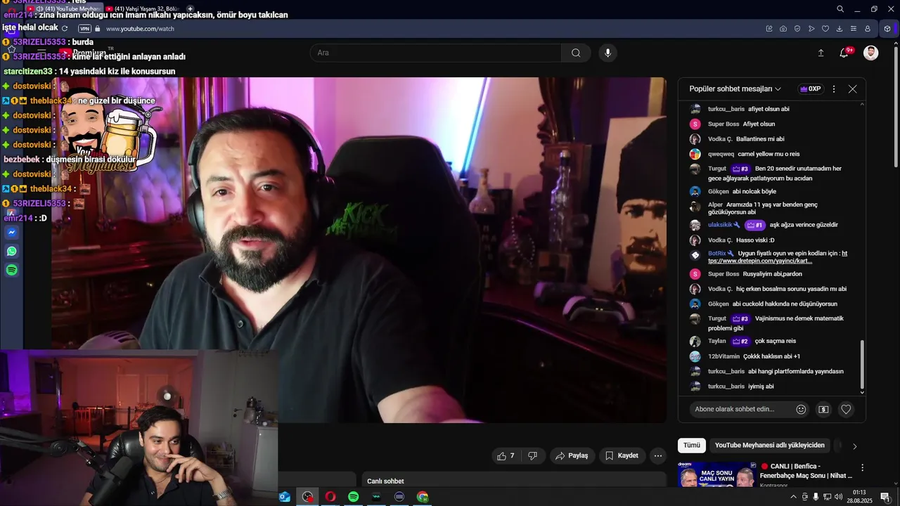Open Outlook from the taskbar
Viewport: 900px width, 506px height.
(285, 497)
